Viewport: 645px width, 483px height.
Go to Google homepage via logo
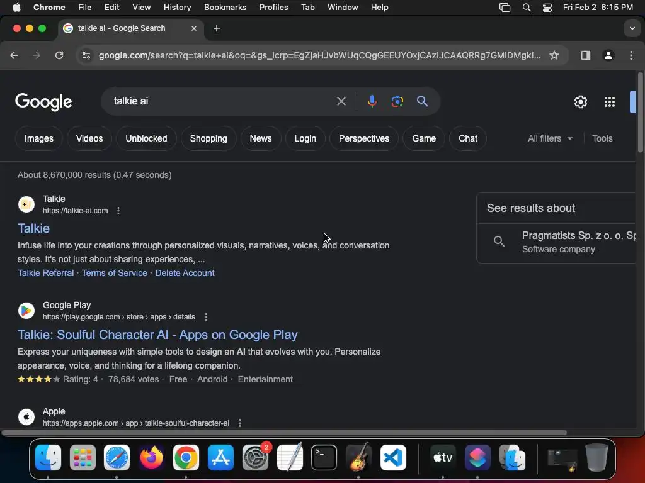point(43,102)
